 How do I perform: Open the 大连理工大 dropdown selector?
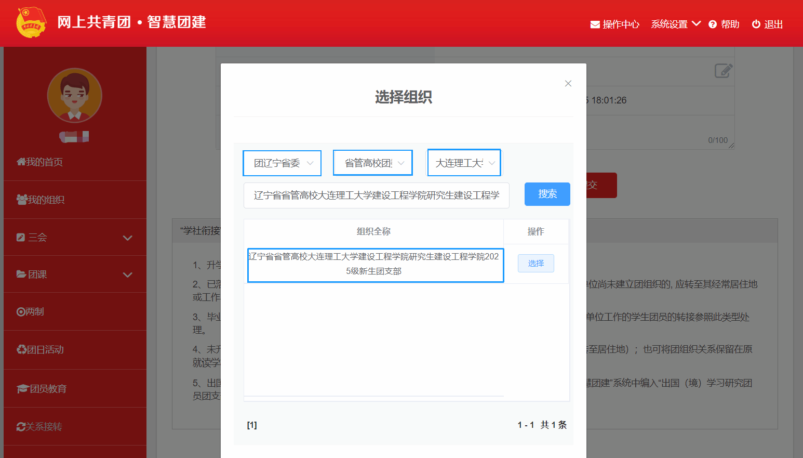464,163
